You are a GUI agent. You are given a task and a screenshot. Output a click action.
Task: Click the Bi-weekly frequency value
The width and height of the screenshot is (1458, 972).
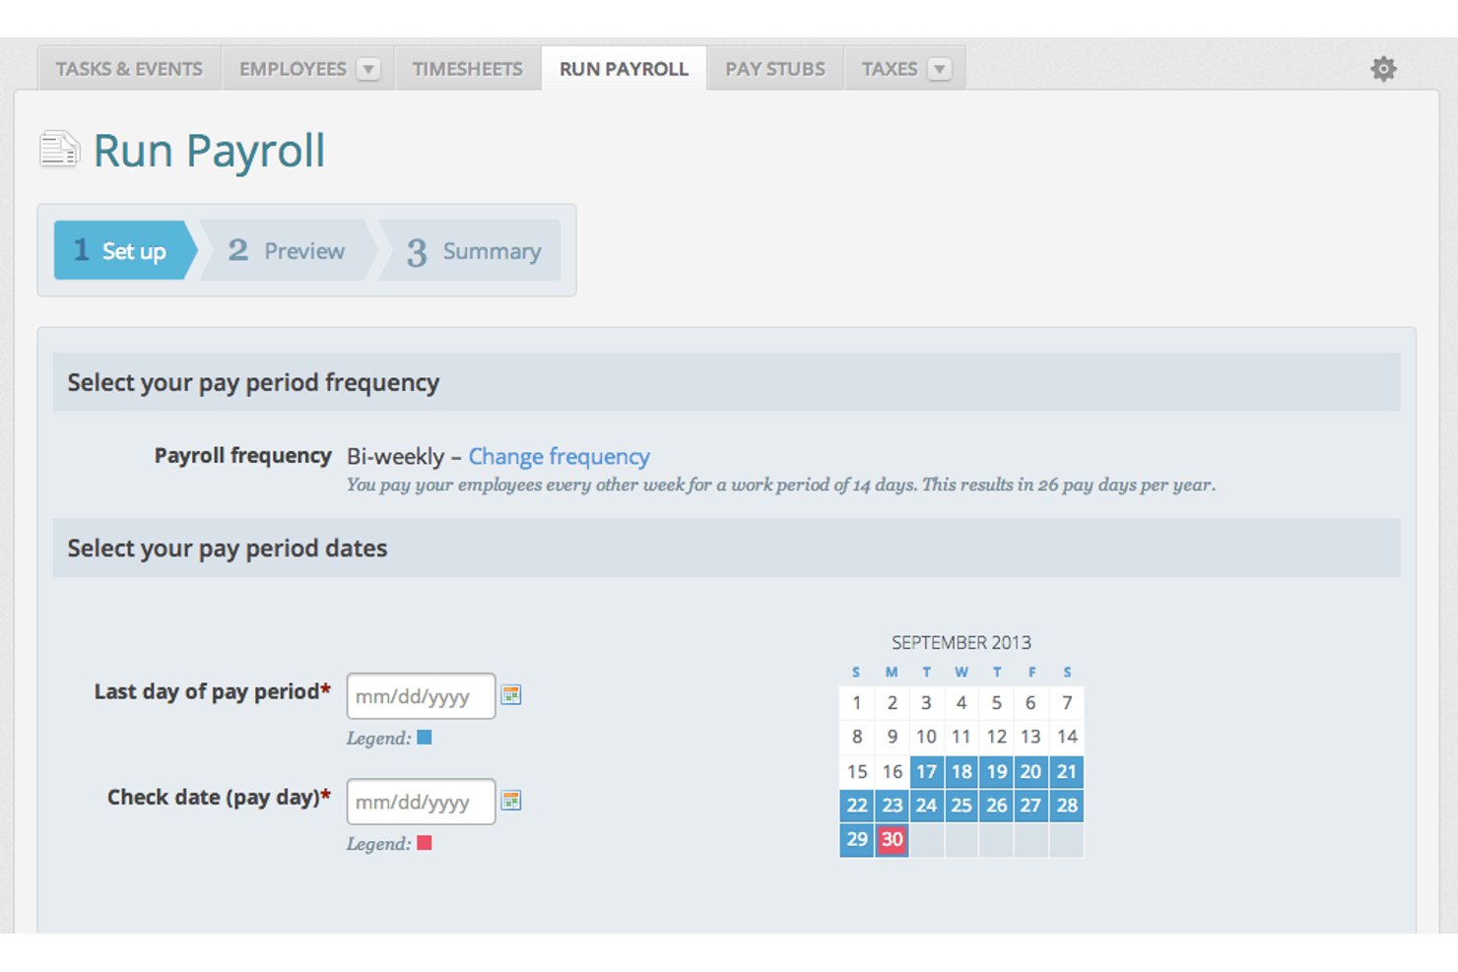(x=395, y=457)
